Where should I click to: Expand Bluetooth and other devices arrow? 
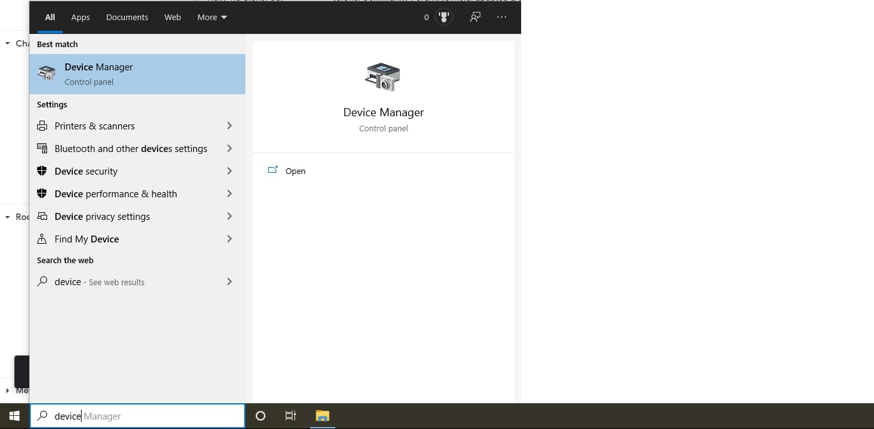click(x=229, y=149)
